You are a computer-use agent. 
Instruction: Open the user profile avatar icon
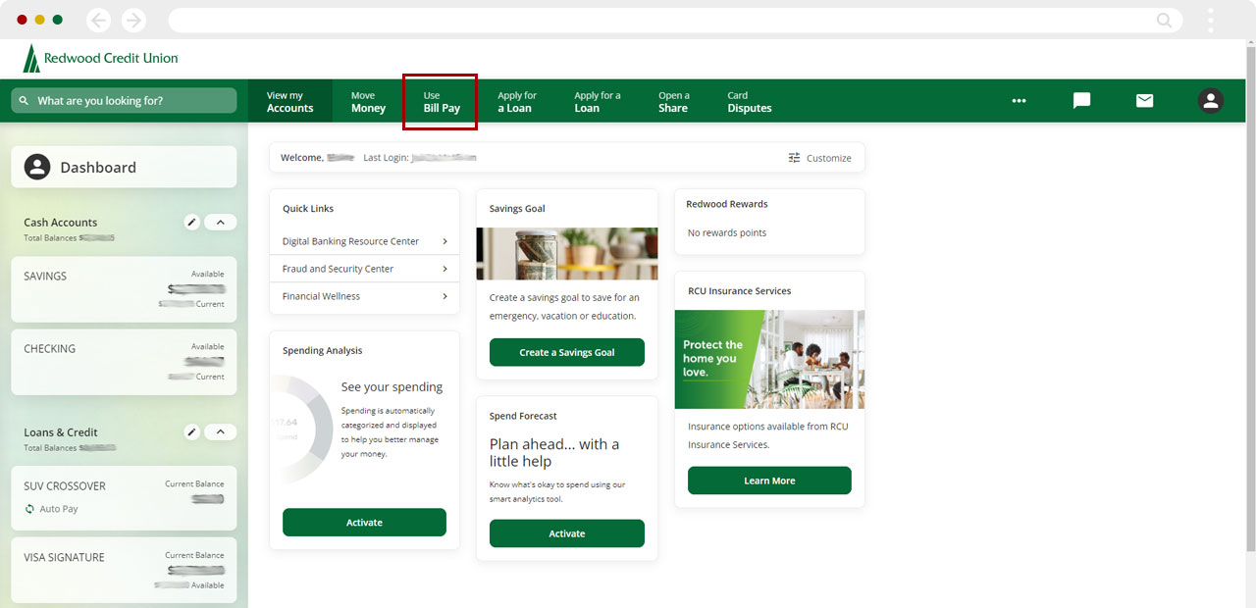coord(1211,101)
